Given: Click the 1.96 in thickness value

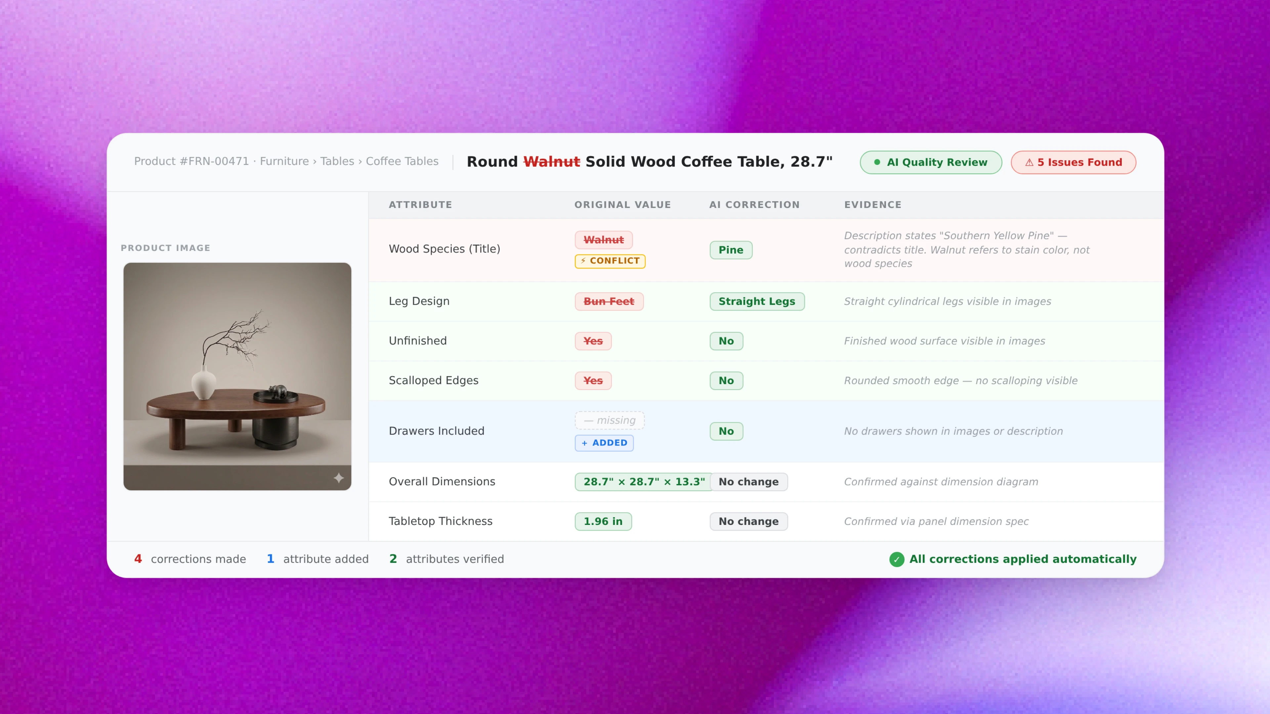Looking at the screenshot, I should [x=603, y=521].
